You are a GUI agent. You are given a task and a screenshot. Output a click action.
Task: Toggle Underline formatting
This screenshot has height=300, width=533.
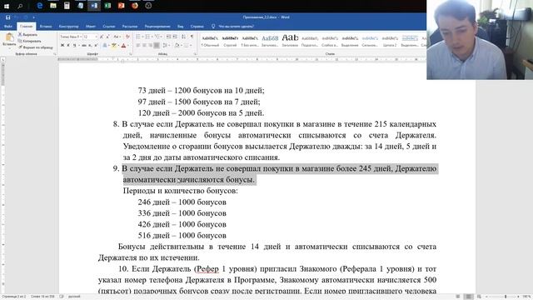click(74, 45)
